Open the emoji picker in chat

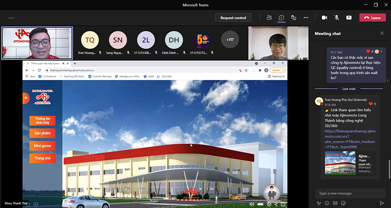327,203
